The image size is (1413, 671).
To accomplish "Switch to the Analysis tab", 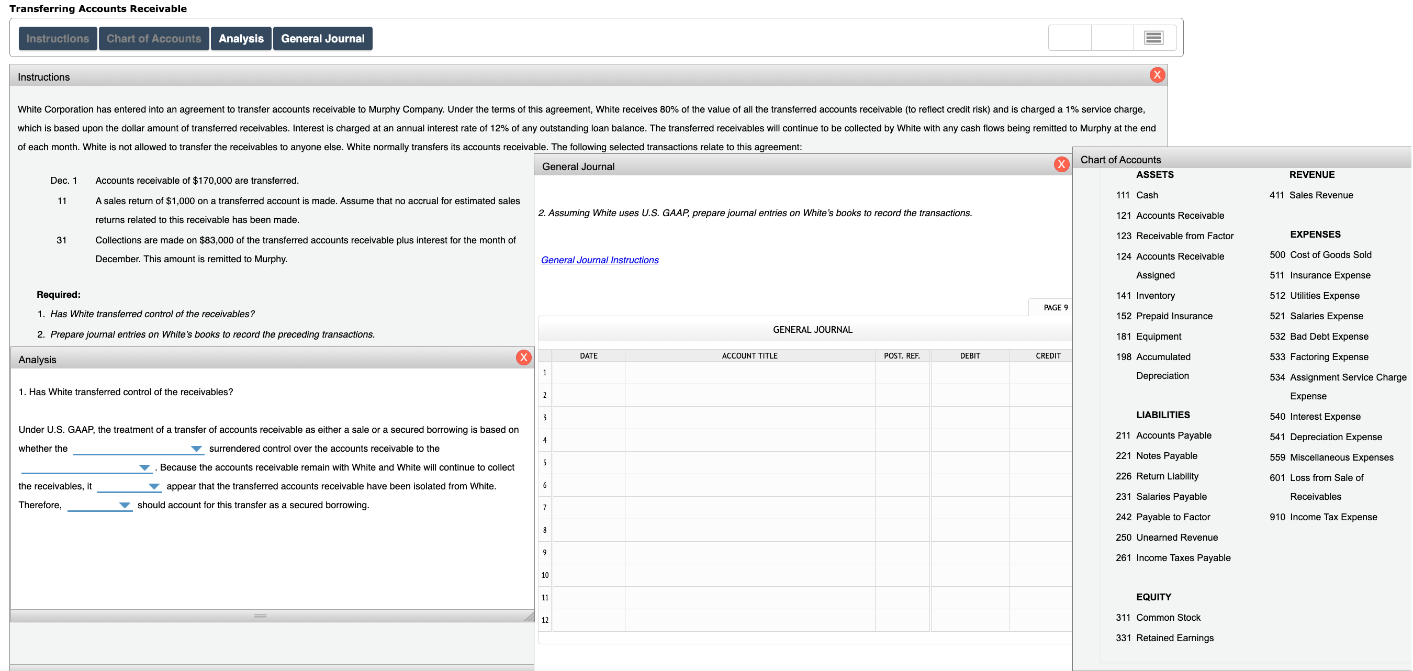I will click(241, 38).
